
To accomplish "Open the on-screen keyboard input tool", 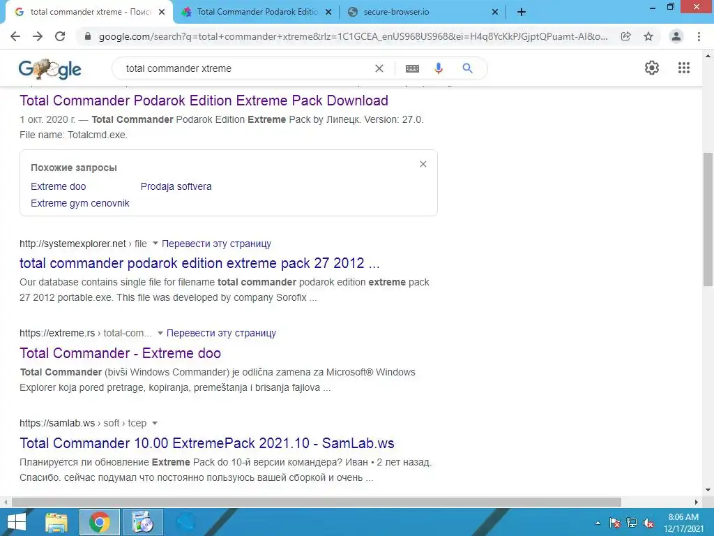I will point(412,68).
